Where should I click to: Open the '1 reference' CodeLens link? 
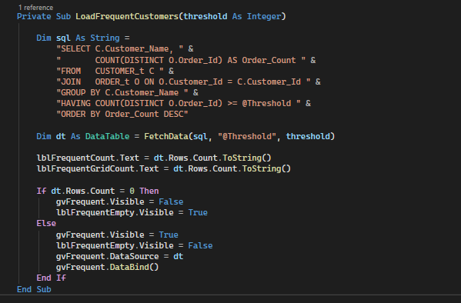pos(35,8)
